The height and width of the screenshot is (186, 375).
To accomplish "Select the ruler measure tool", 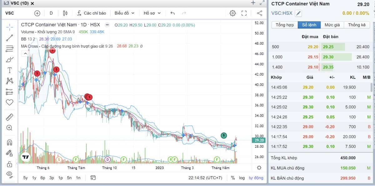I will [x=9, y=117].
